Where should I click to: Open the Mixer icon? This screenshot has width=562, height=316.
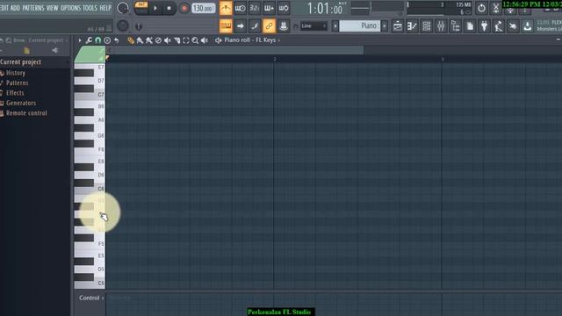click(x=441, y=25)
